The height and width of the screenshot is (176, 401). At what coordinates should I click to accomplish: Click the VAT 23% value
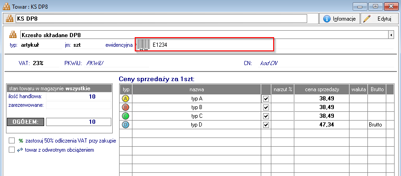(38, 63)
